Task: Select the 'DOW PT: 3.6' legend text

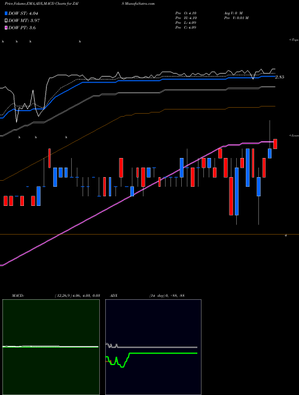Action: [22, 28]
